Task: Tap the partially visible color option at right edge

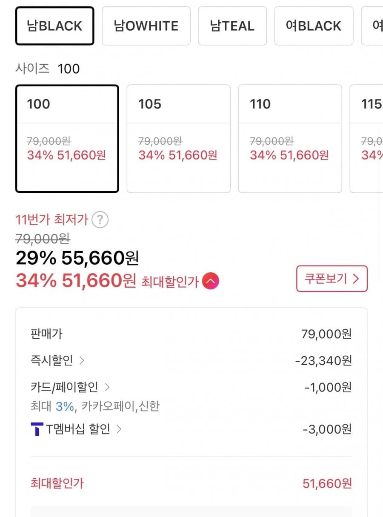Action: point(375,26)
